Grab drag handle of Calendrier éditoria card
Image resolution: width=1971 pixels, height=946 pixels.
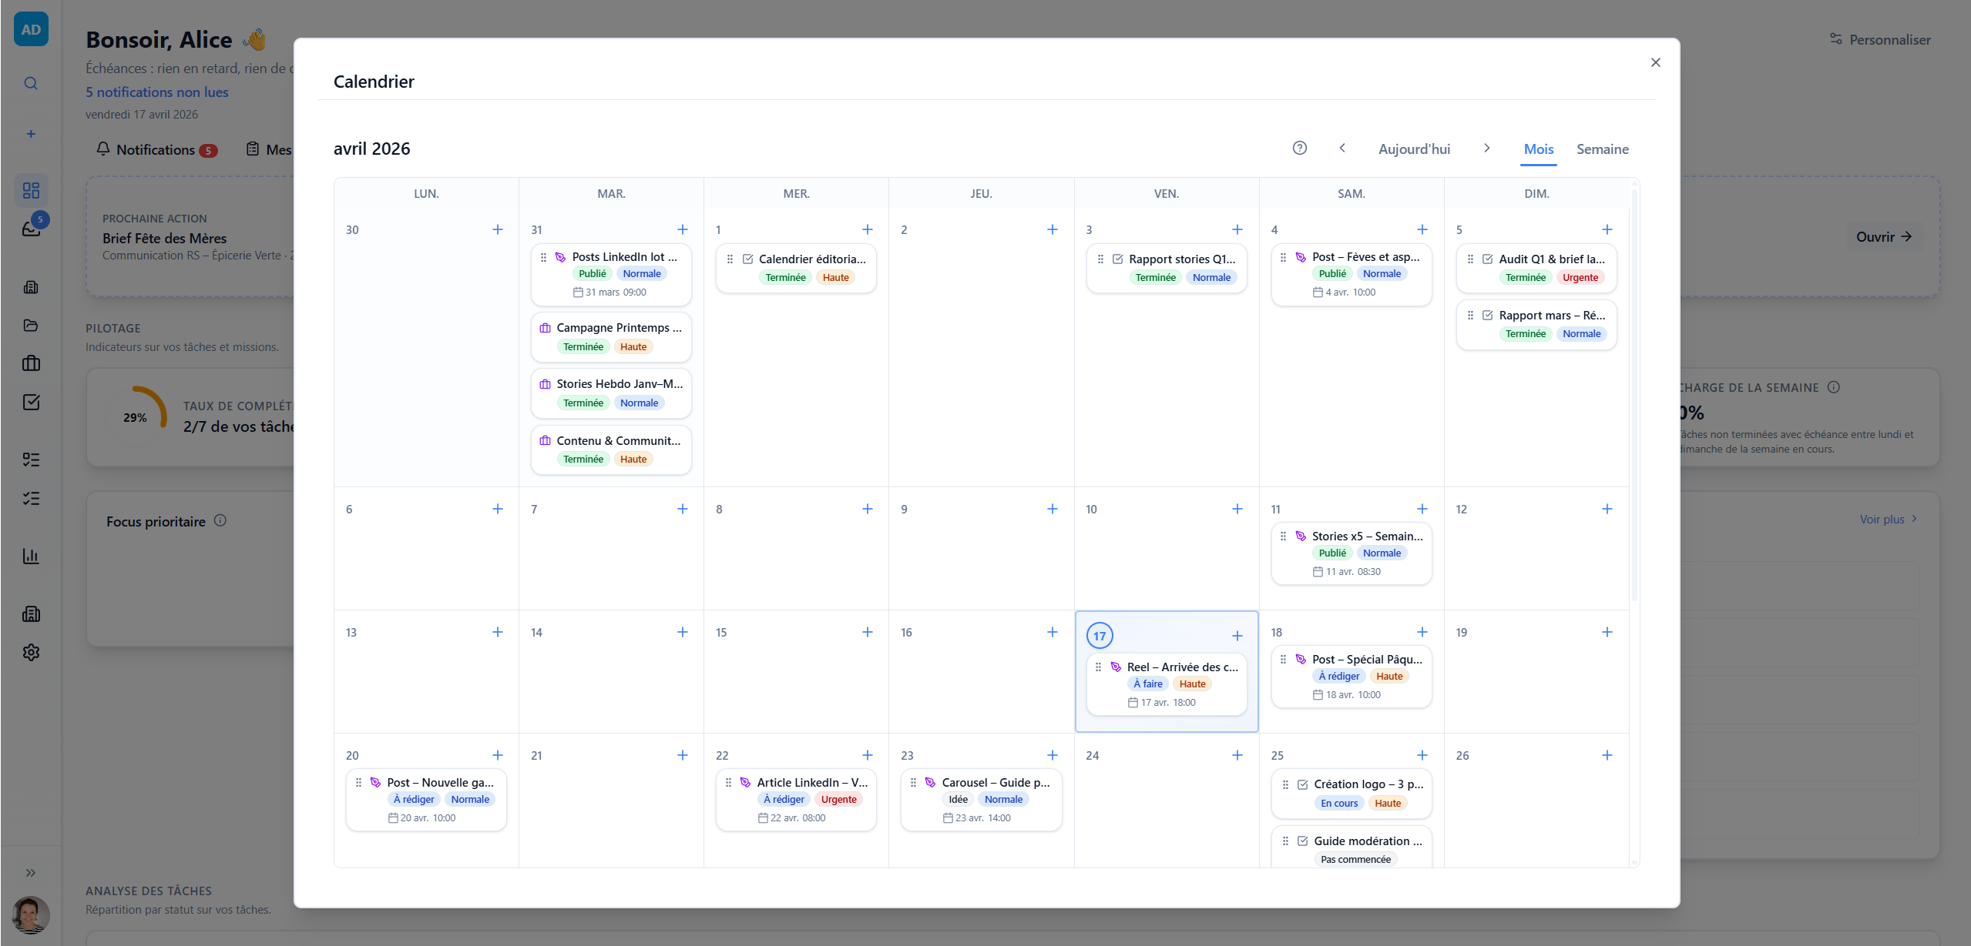(x=730, y=259)
